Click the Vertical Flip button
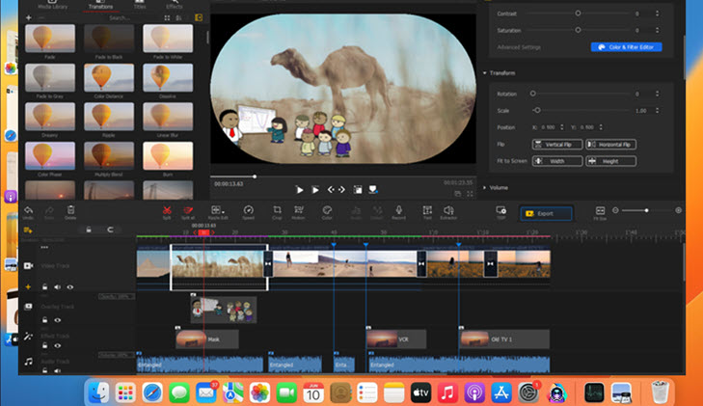This screenshot has height=406, width=703. [556, 145]
